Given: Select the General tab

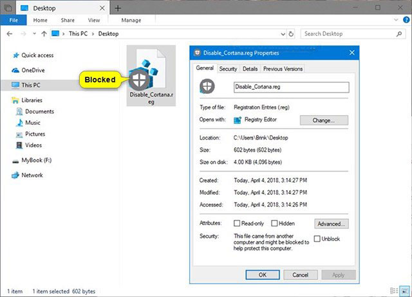Looking at the screenshot, I should click(x=205, y=68).
